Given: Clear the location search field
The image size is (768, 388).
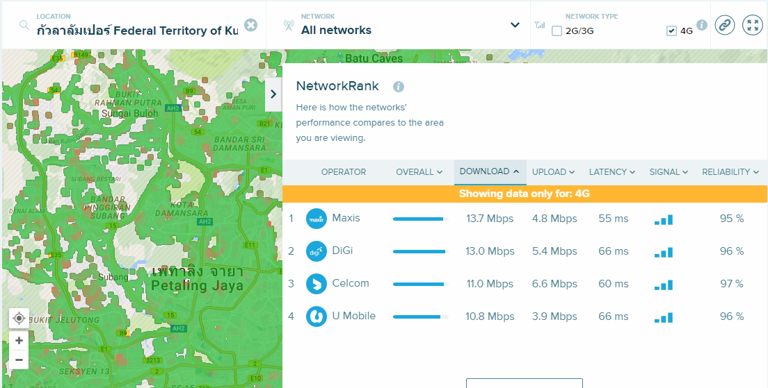Looking at the screenshot, I should [250, 25].
